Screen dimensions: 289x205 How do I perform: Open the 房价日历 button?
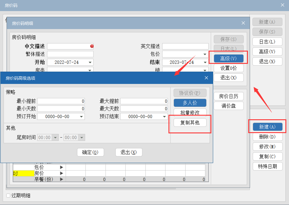pos(228,96)
